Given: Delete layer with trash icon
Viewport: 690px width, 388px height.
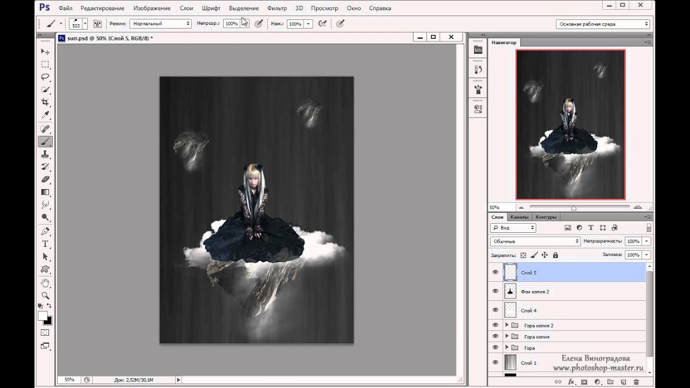Looking at the screenshot, I should click(x=636, y=382).
